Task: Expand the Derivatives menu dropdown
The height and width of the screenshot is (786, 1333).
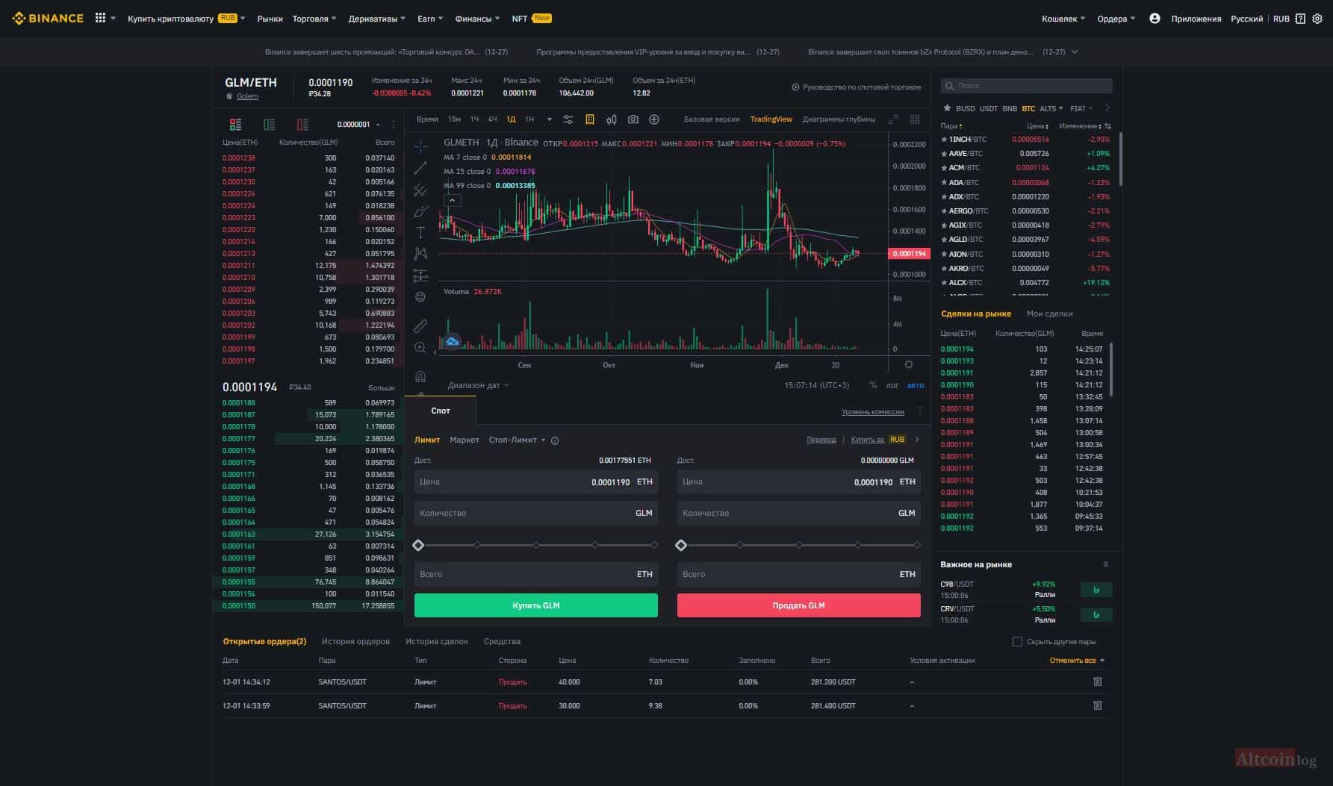Action: click(x=377, y=19)
